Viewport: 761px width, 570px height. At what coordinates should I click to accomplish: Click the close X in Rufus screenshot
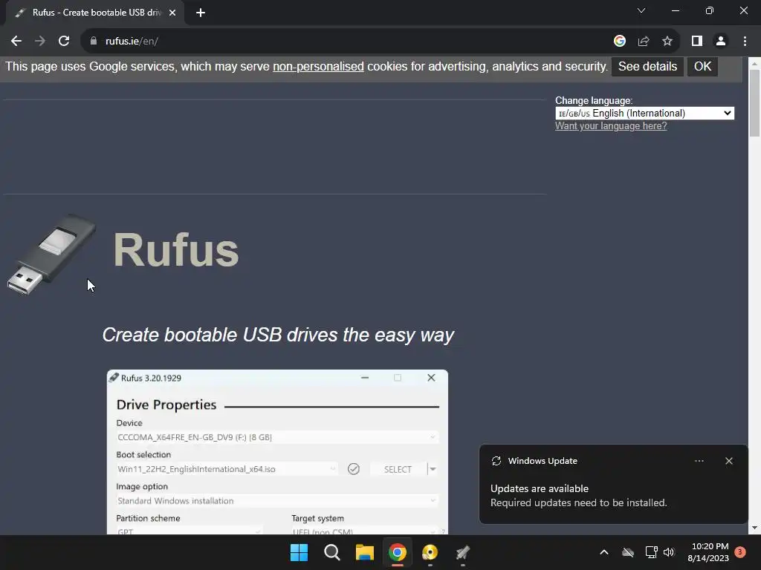[431, 378]
